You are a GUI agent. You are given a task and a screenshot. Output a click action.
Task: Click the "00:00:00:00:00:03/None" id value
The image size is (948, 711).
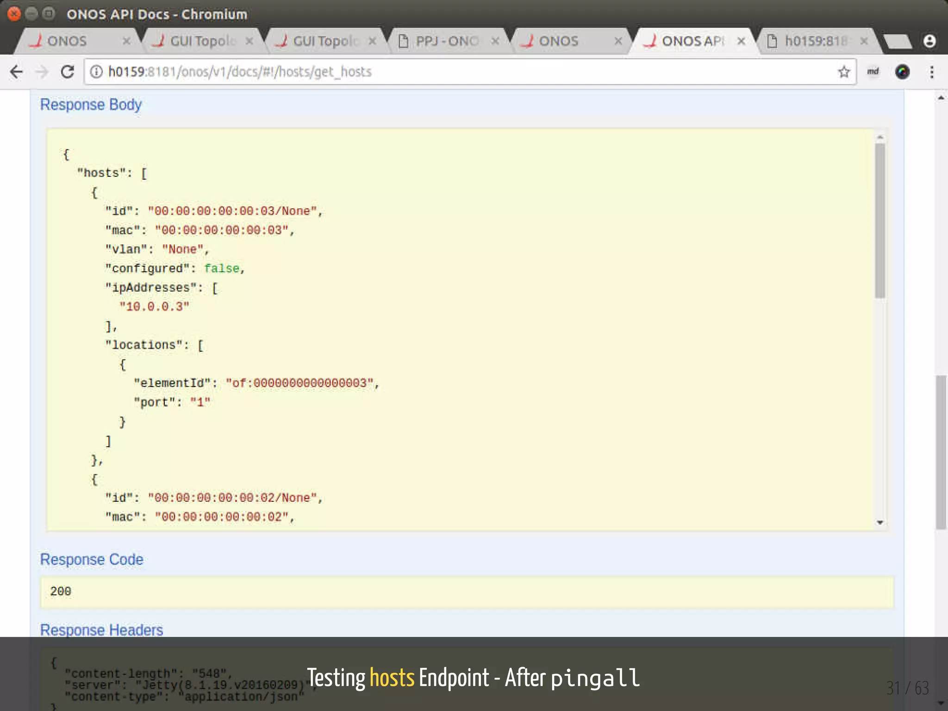232,211
